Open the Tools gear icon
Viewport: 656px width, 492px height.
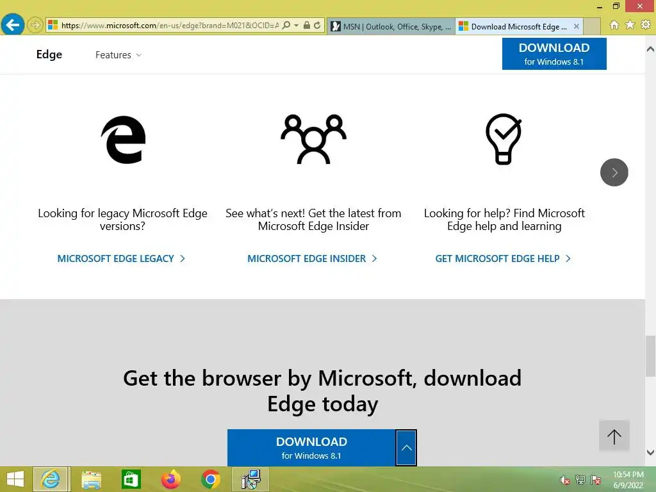(x=646, y=25)
